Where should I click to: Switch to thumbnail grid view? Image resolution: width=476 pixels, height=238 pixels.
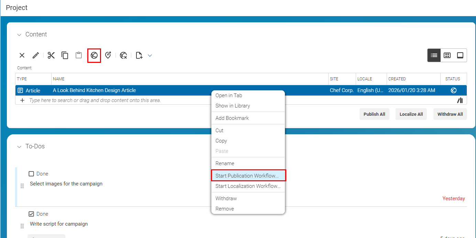point(447,55)
